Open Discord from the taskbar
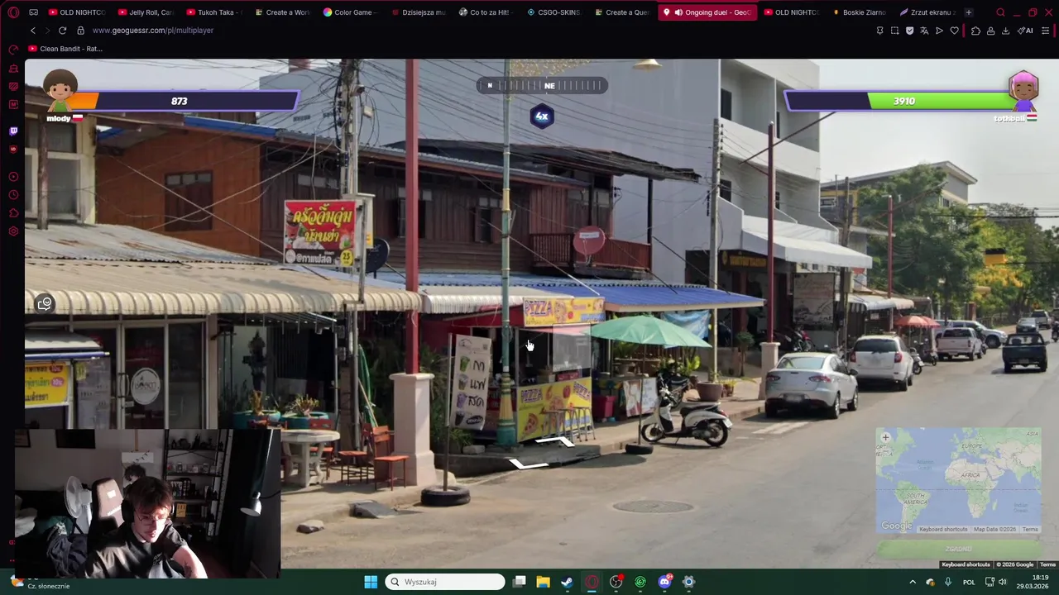1059x595 pixels. (664, 582)
